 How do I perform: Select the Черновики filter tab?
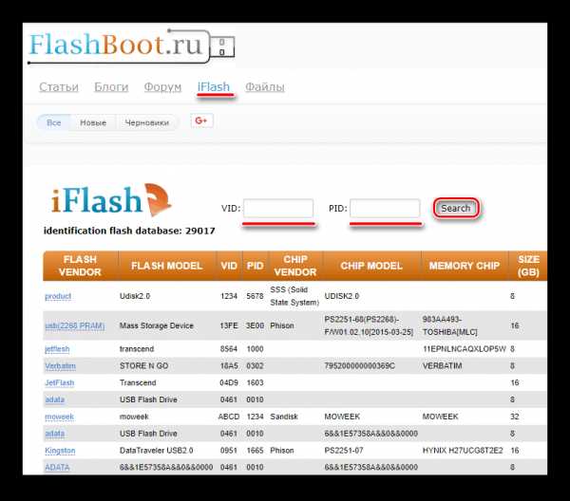(x=147, y=122)
